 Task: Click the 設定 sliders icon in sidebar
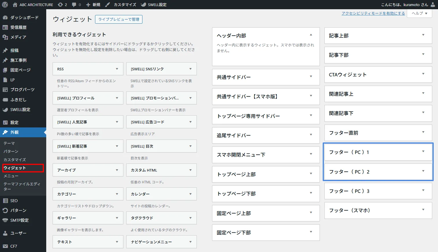[5, 123]
